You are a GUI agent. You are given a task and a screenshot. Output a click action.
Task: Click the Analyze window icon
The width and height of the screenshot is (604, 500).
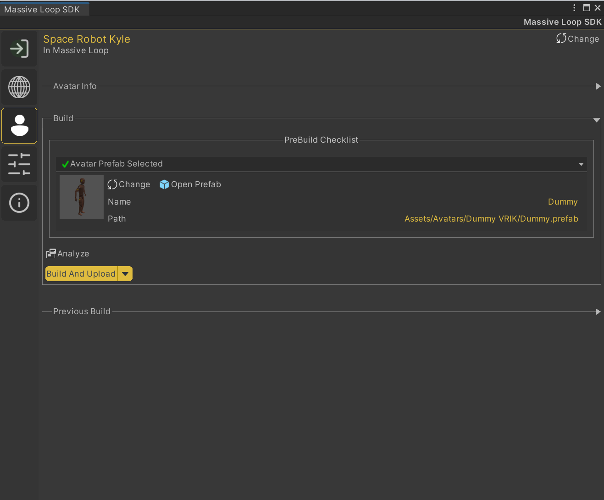pos(51,254)
